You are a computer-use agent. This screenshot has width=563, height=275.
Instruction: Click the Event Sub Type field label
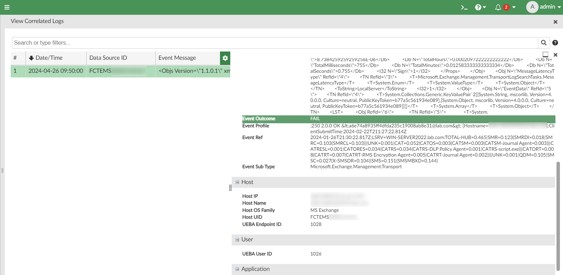pos(258,167)
